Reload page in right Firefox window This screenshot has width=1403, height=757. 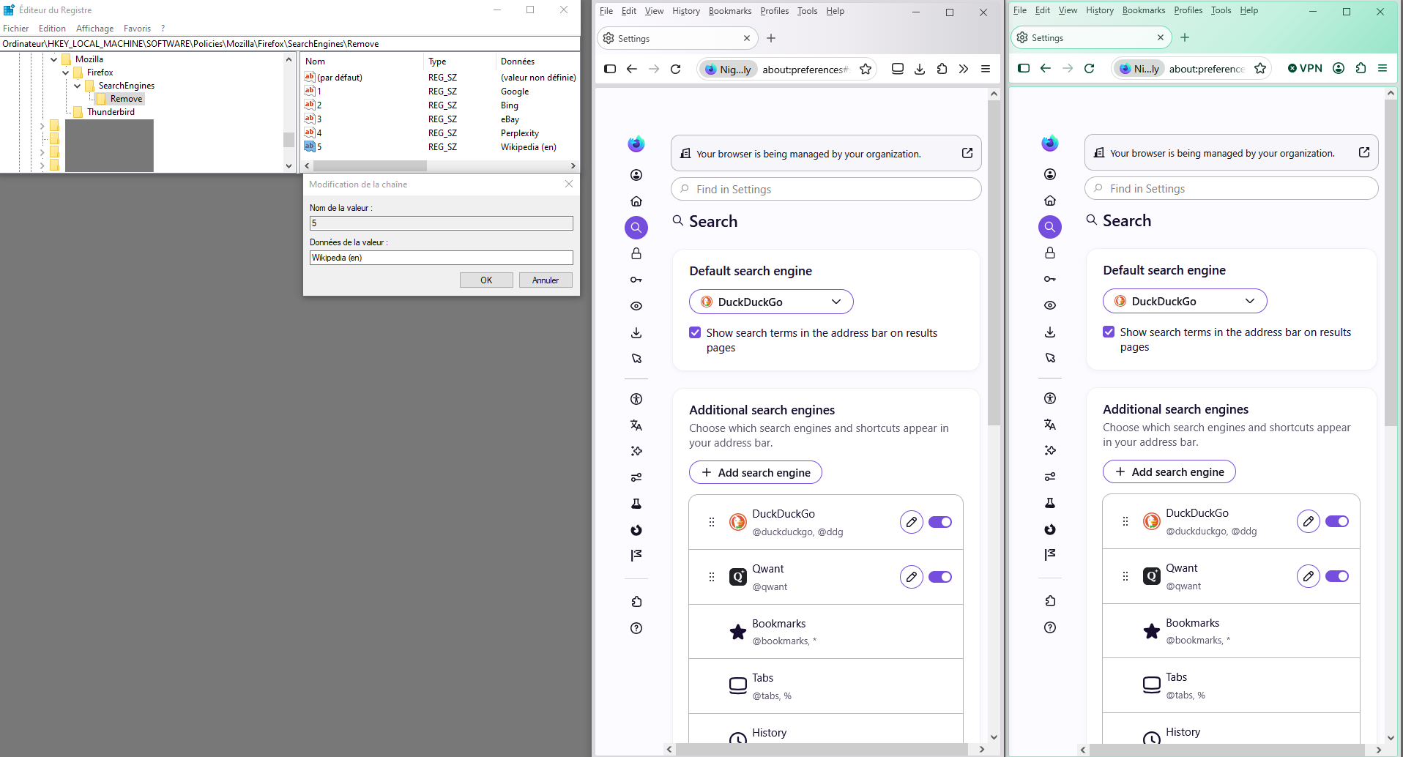(x=1090, y=68)
